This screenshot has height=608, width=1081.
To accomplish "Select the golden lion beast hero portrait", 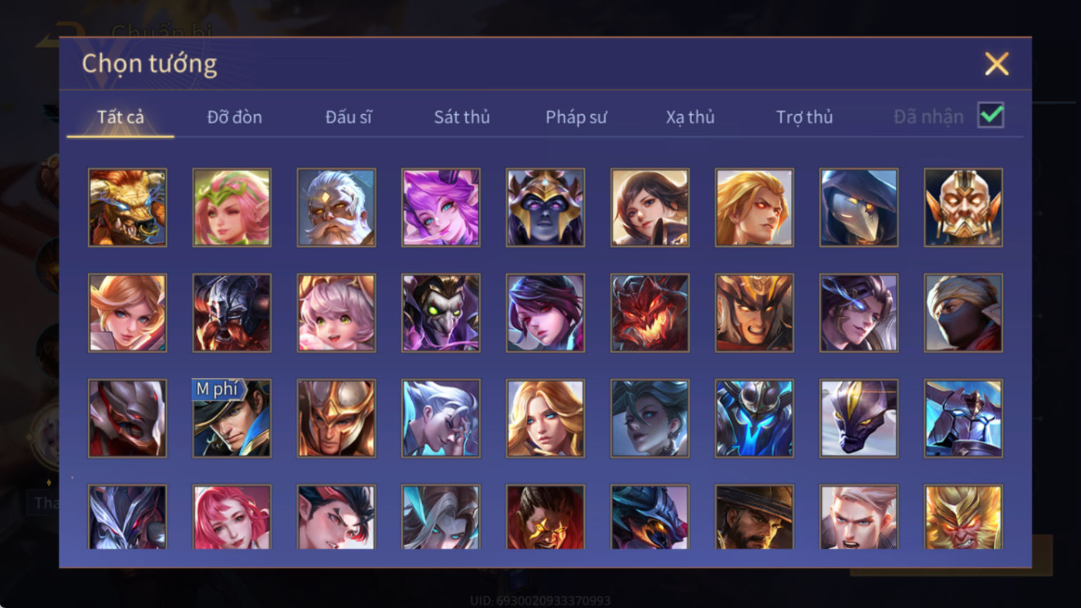I will 127,208.
